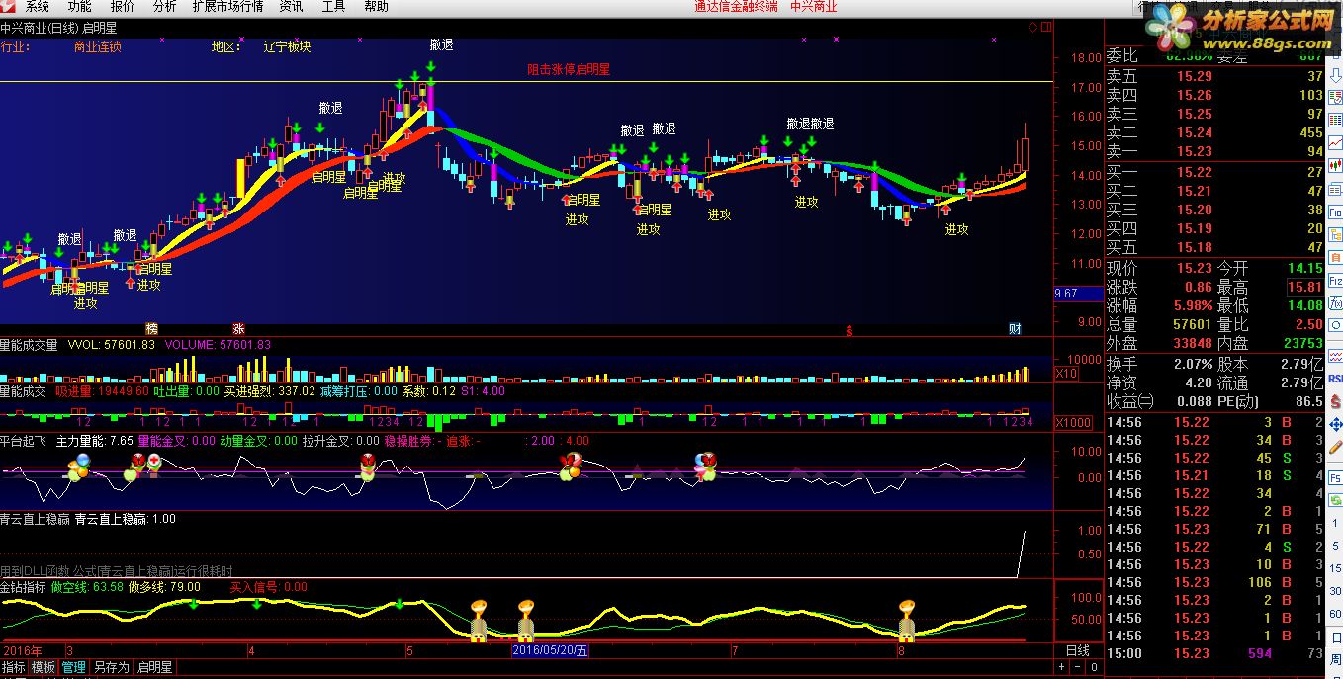Click the plus zoom button bottom right
The width and height of the screenshot is (1343, 679).
coord(1061,667)
